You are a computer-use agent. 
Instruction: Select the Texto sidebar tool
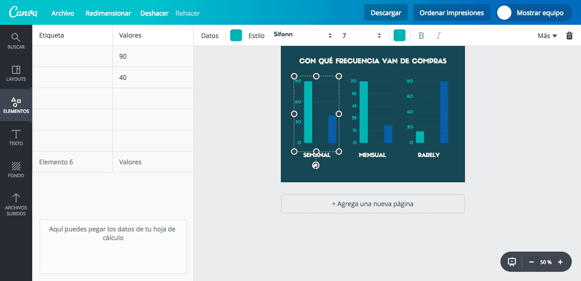pyautogui.click(x=16, y=137)
